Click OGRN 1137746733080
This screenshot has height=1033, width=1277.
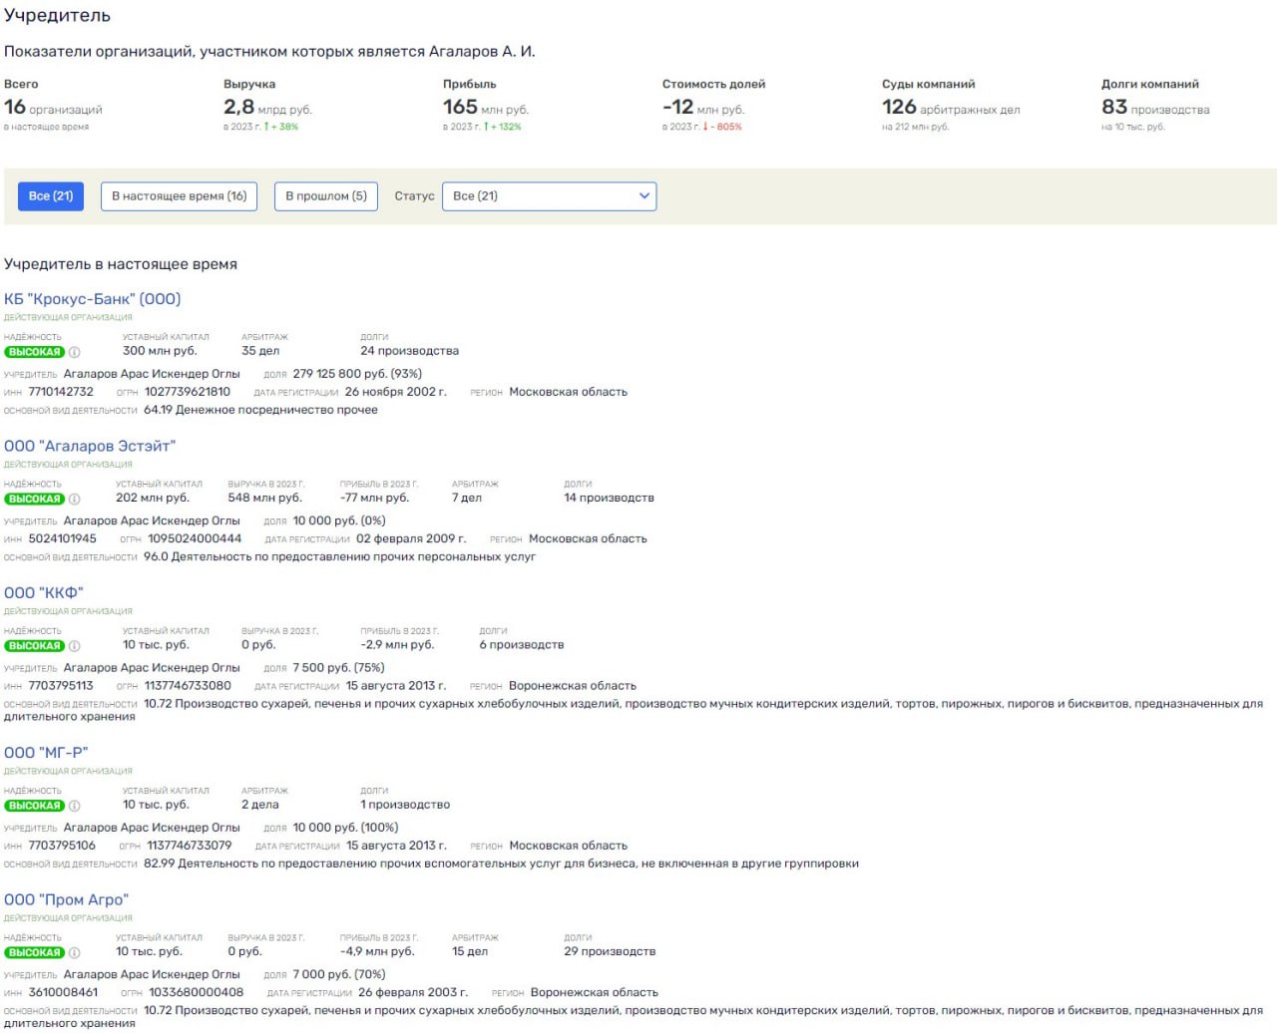coord(188,686)
